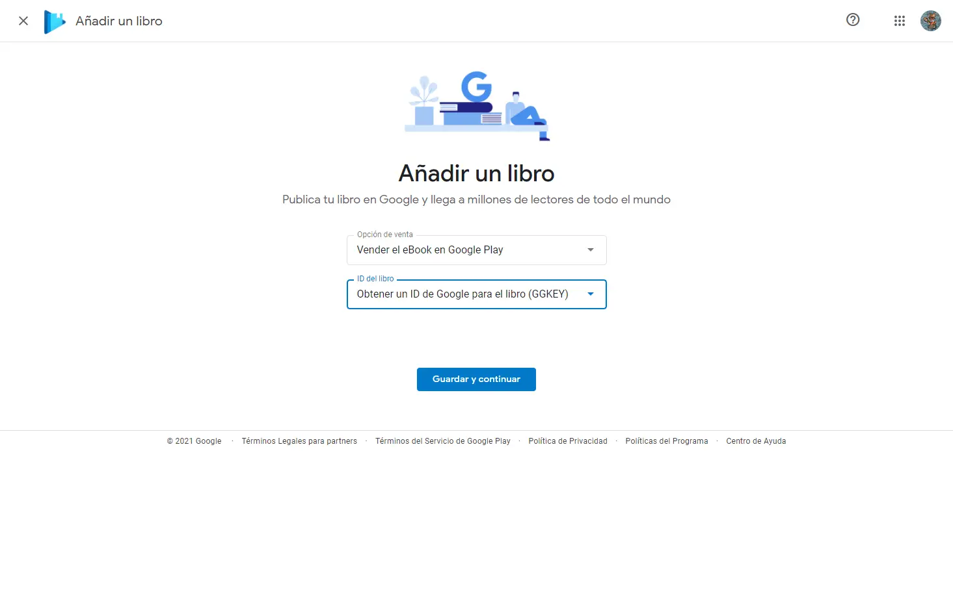Click the 'Añadir un libro' main heading
The width and height of the screenshot is (953, 601).
point(476,173)
